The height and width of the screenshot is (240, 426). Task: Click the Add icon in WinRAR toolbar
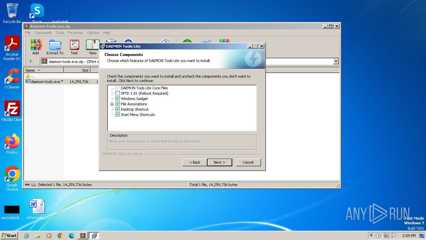tap(36, 47)
